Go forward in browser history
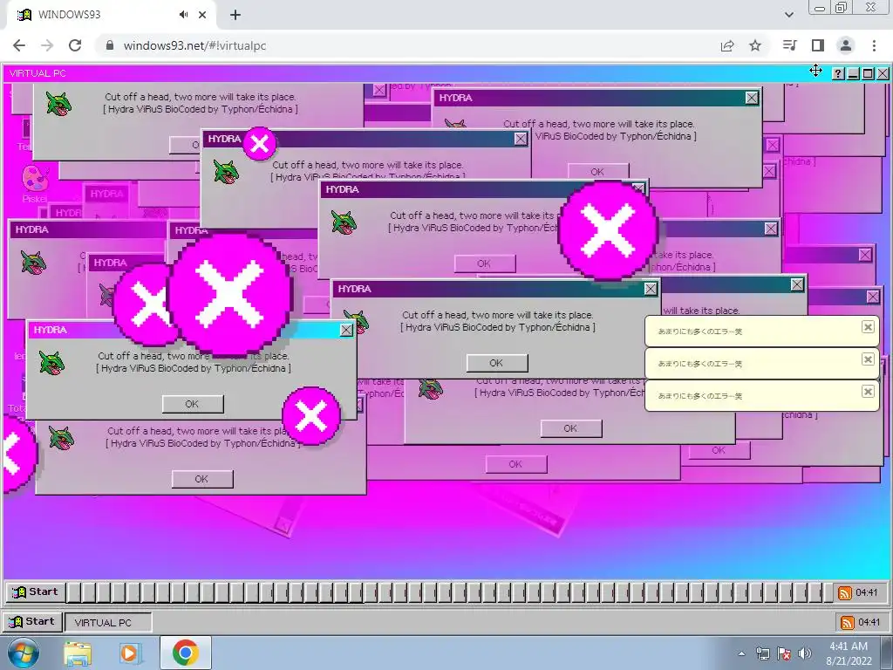The image size is (893, 670). click(47, 45)
